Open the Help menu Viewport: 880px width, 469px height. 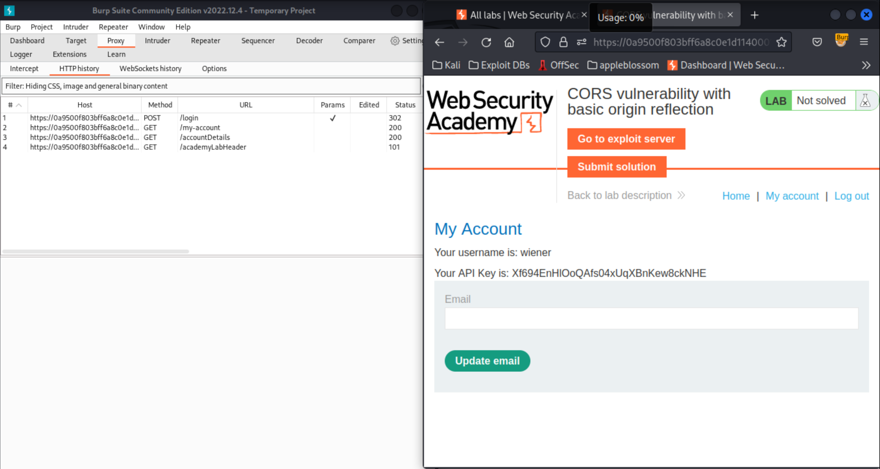pos(183,27)
